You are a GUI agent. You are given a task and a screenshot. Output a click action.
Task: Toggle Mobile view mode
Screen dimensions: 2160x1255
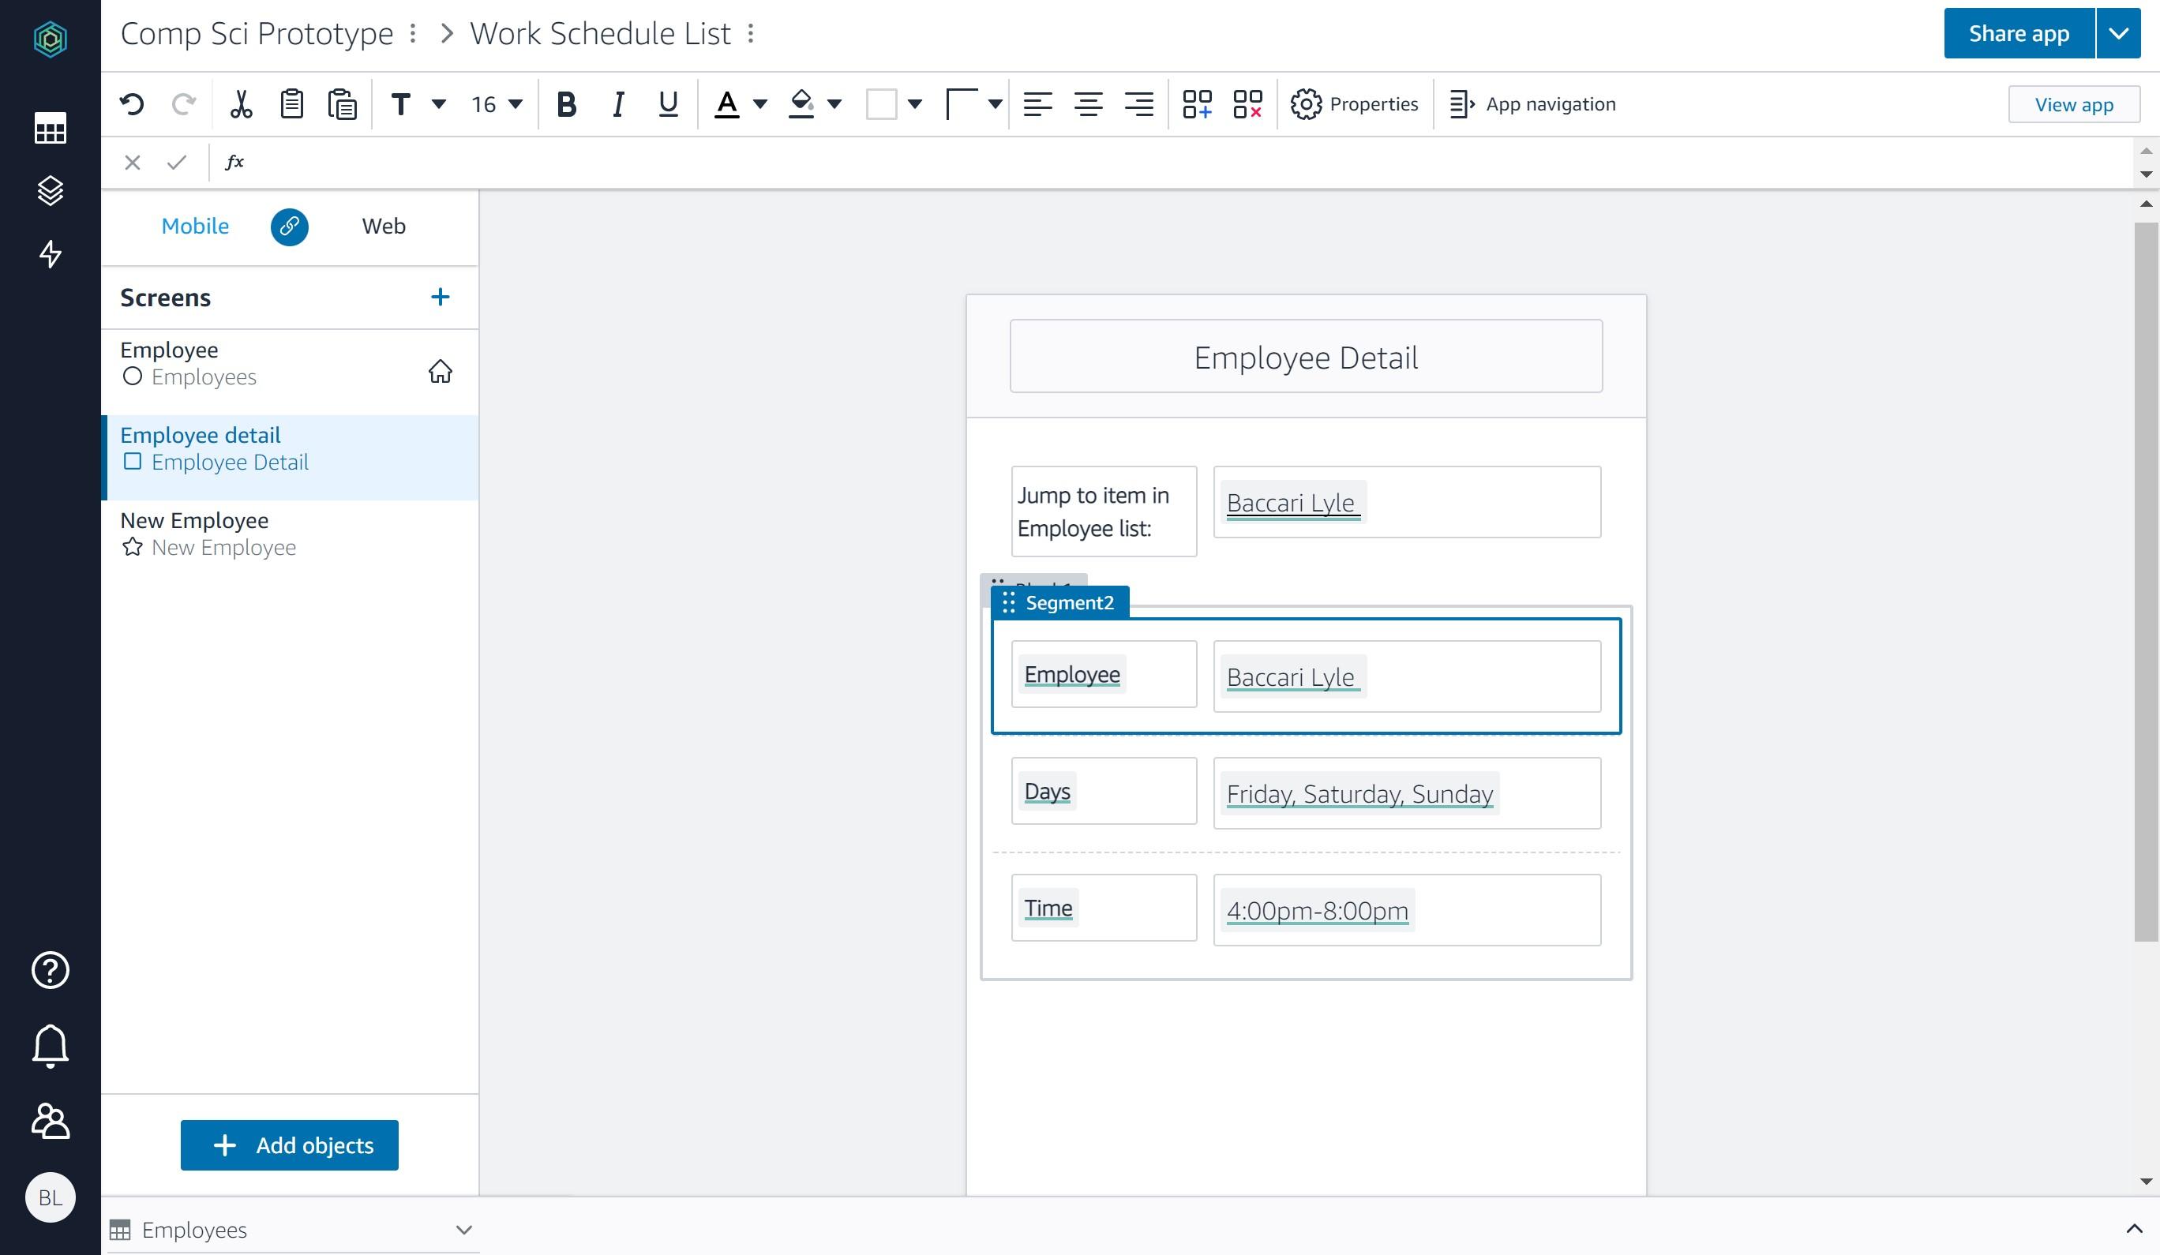(194, 226)
